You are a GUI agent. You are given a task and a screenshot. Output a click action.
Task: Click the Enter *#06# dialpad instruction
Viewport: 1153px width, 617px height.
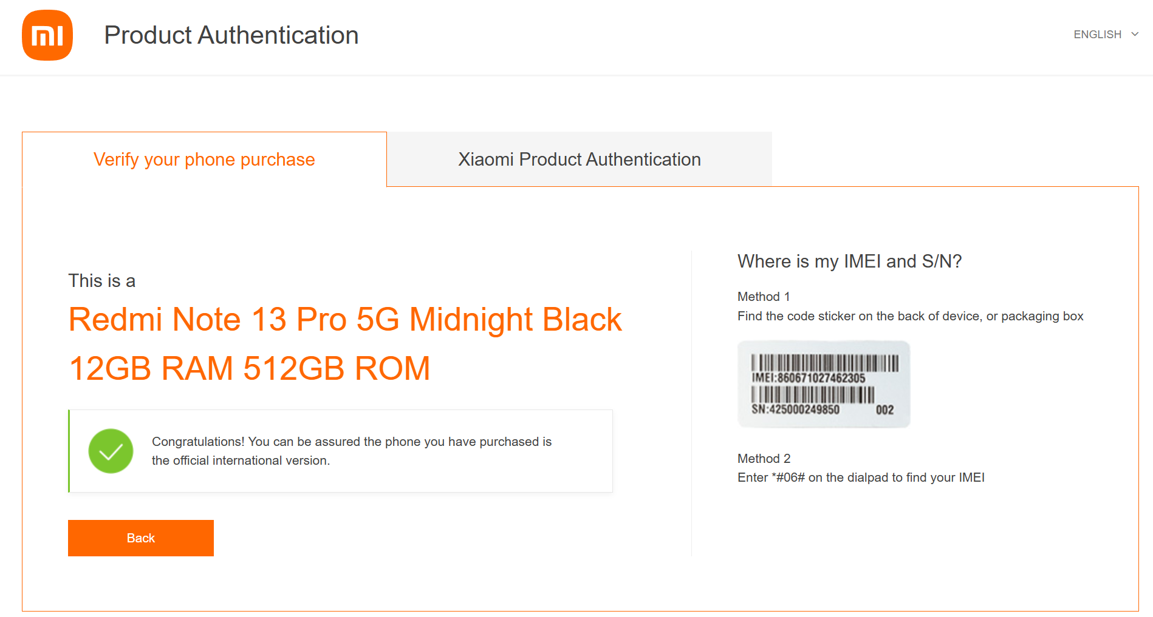click(x=861, y=477)
